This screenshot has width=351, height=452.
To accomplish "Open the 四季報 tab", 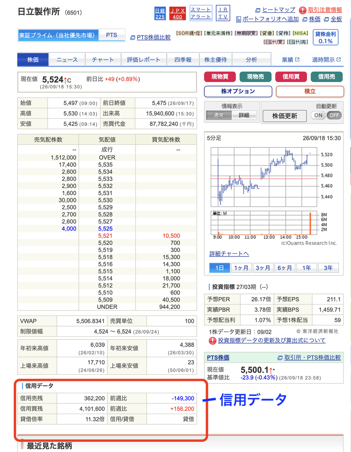I will click(x=183, y=60).
